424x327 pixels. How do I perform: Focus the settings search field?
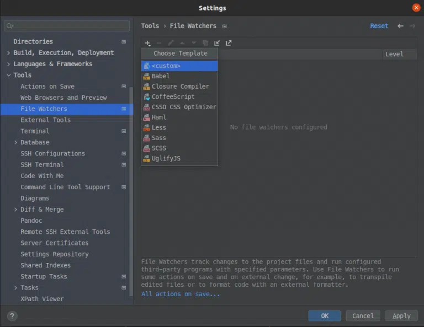pyautogui.click(x=67, y=26)
